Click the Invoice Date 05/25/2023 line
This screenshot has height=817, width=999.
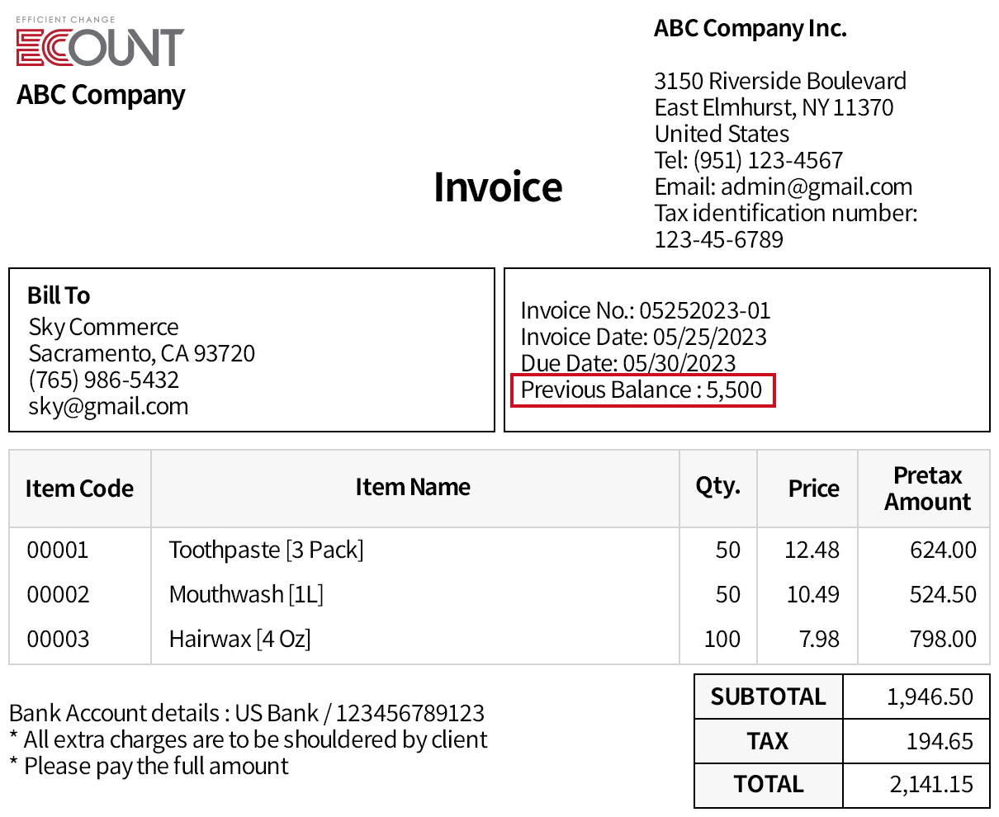(x=643, y=337)
